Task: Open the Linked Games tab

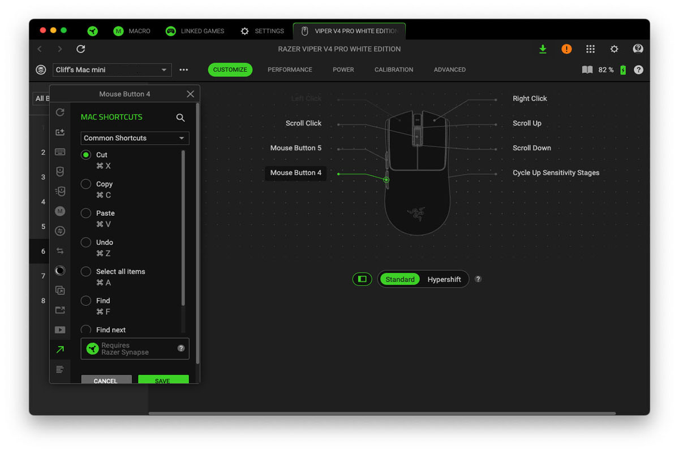Action: tap(195, 31)
